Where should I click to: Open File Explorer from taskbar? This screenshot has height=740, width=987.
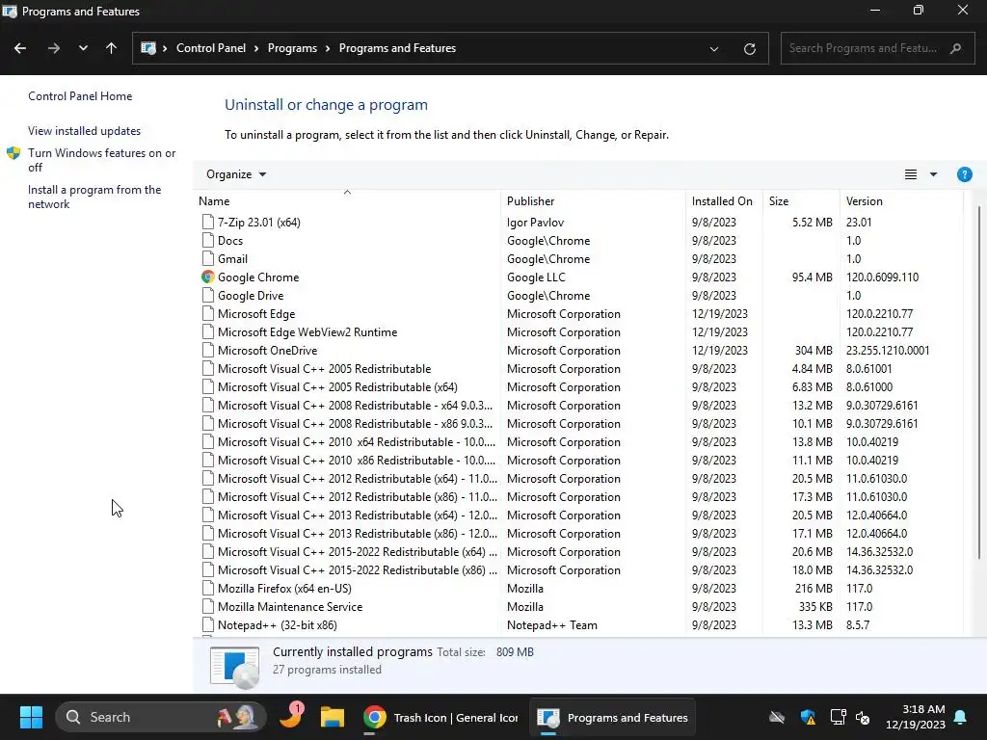click(x=333, y=717)
